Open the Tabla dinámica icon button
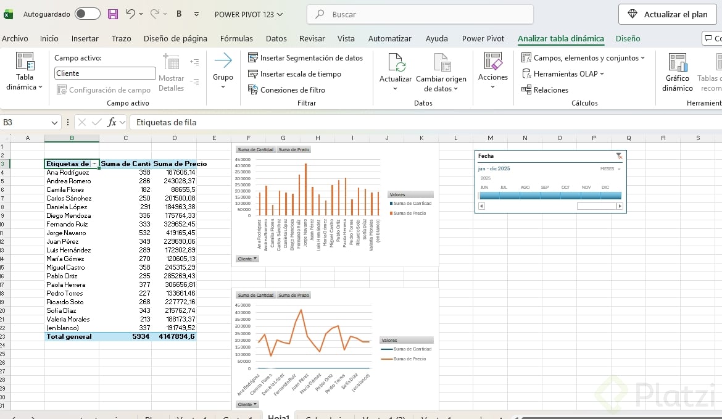722x419 pixels. point(25,72)
